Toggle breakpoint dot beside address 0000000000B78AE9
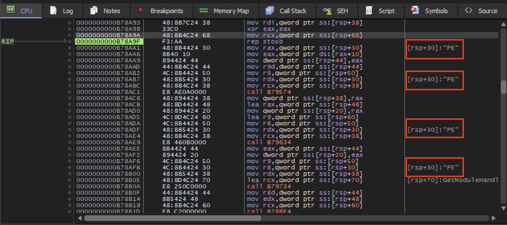507x225 pixels. (70, 142)
